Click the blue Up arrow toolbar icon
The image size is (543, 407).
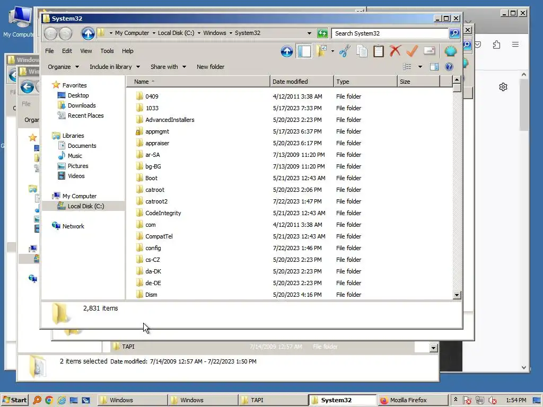point(287,51)
